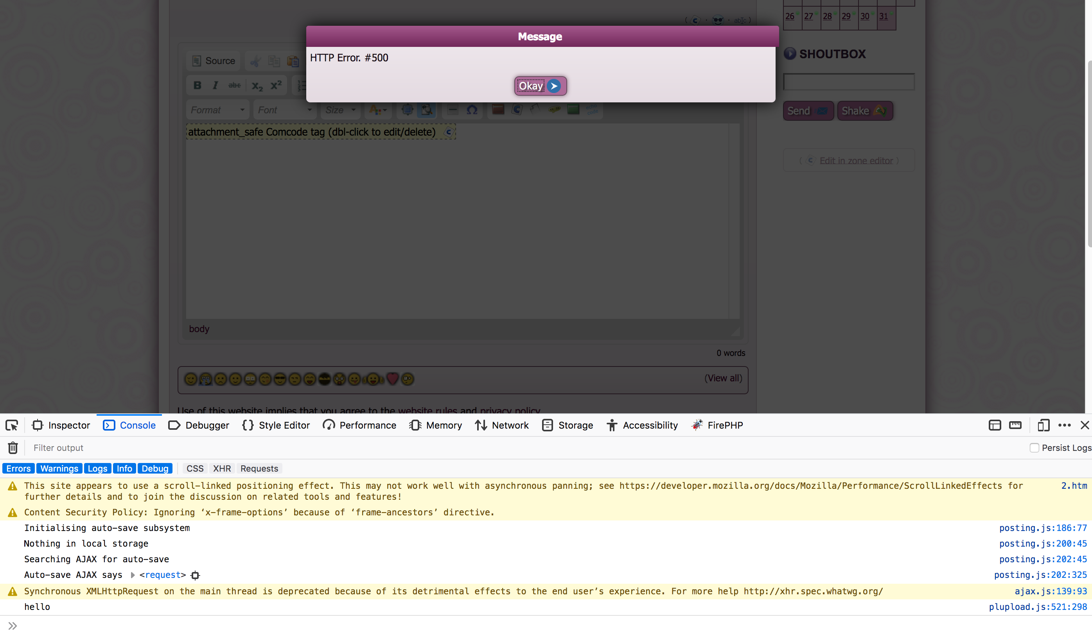The height and width of the screenshot is (640, 1092).
Task: Click the Comcode C page icon in toolbar
Action: point(517,109)
